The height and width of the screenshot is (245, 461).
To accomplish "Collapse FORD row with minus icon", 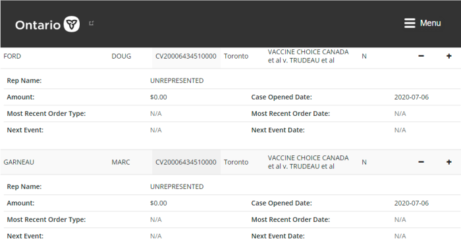I will click(x=421, y=56).
